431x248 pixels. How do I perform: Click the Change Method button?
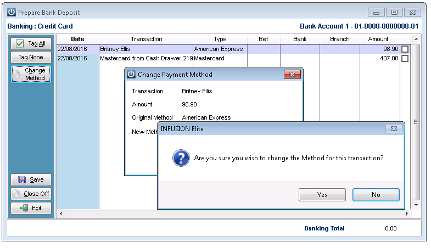point(31,74)
